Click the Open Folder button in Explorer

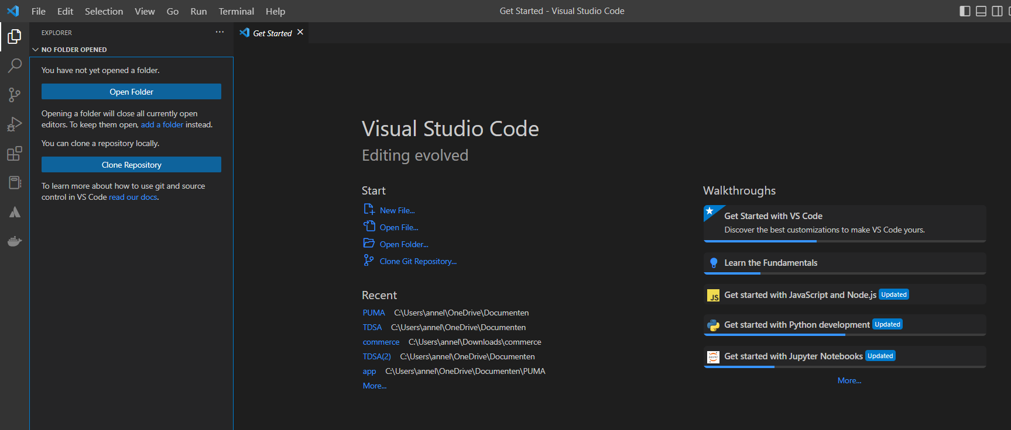tap(131, 92)
